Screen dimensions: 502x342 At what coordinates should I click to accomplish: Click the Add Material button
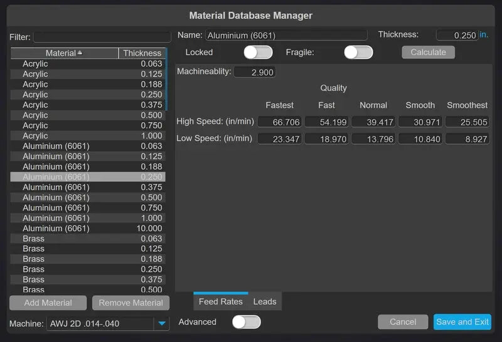(x=48, y=303)
